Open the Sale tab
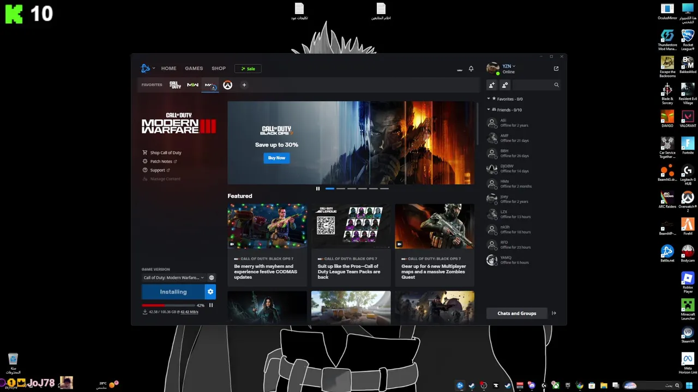 click(248, 69)
